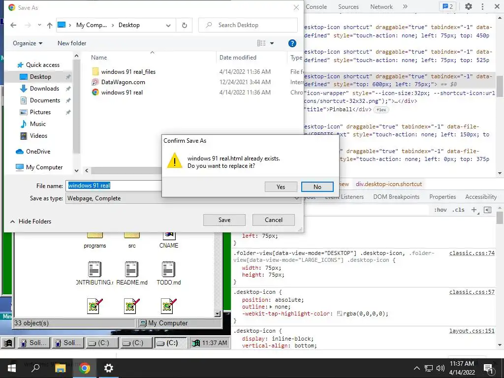Select the programs folder icon
The image size is (504, 378).
pos(95,240)
